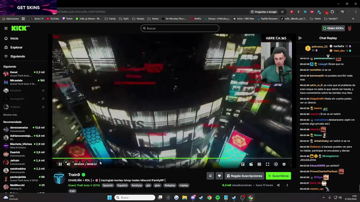Open Chrome three-dot menu
This screenshot has width=360, height=202.
click(356, 12)
